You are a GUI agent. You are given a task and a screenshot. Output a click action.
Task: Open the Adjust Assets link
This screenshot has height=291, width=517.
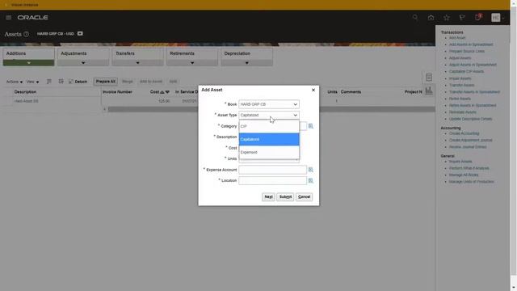tap(460, 58)
